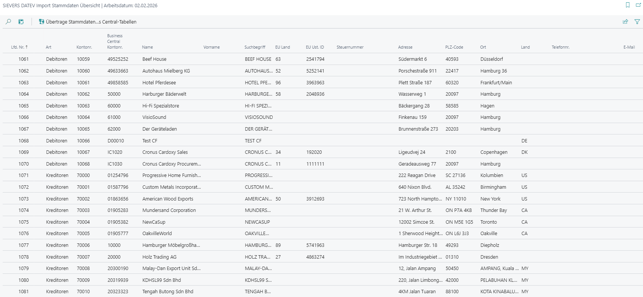Open the Kontonr. column header menu
Image resolution: width=643 pixels, height=297 pixels.
pyautogui.click(x=84, y=47)
